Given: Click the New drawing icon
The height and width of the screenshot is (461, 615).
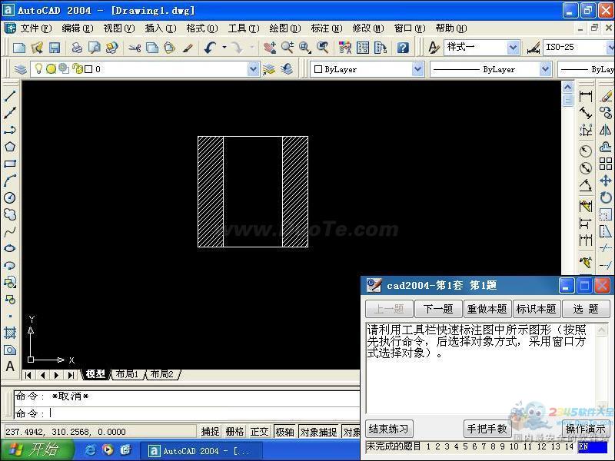Looking at the screenshot, I should click(x=19, y=48).
